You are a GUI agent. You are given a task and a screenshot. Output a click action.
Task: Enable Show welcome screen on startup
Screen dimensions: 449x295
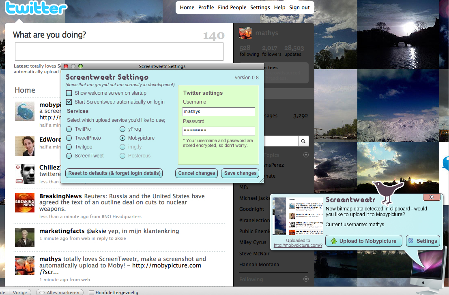click(x=69, y=93)
